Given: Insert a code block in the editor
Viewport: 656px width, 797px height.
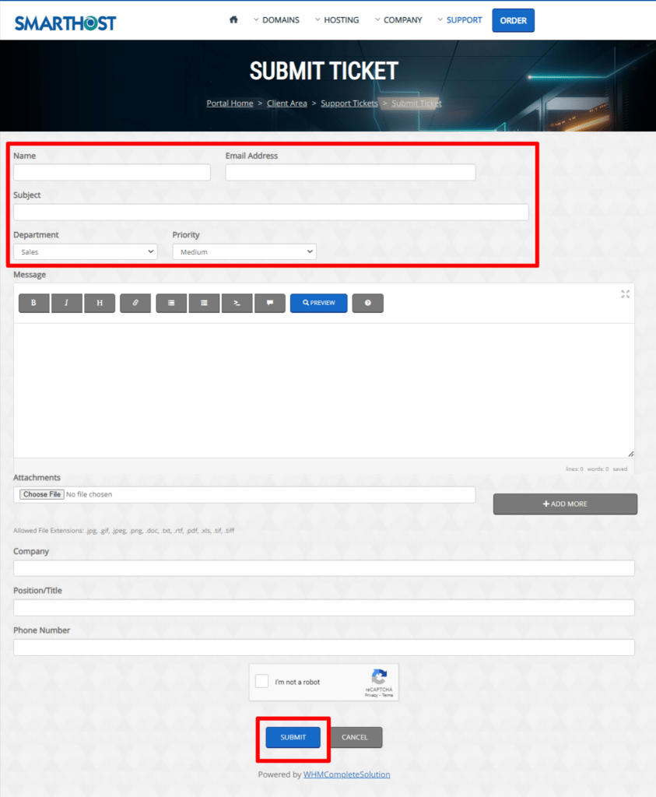Looking at the screenshot, I should pyautogui.click(x=237, y=303).
